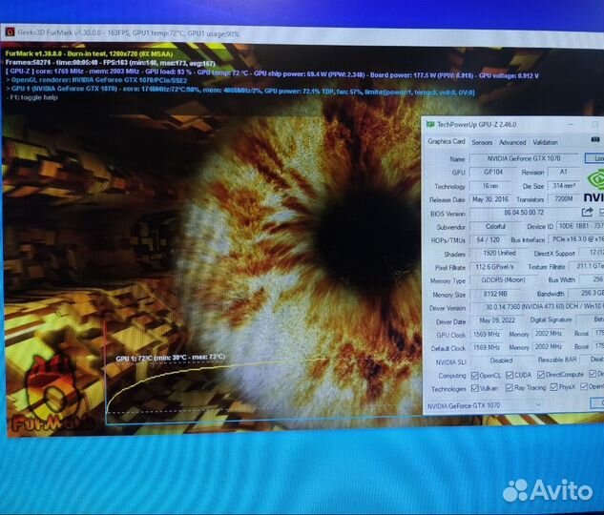Click the Name field NVIDIA GeForce GTX 1070
604x515 pixels.
[x=524, y=158]
